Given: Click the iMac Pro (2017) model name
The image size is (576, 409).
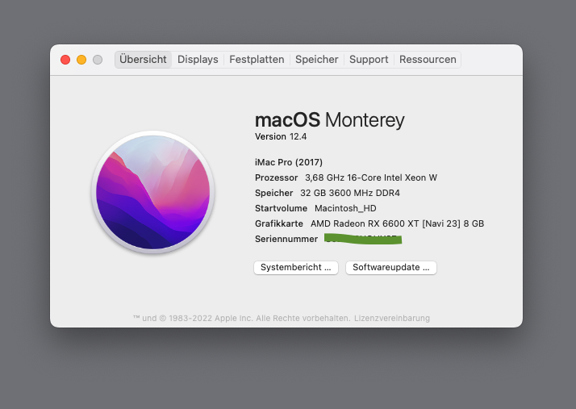Looking at the screenshot, I should (x=289, y=162).
